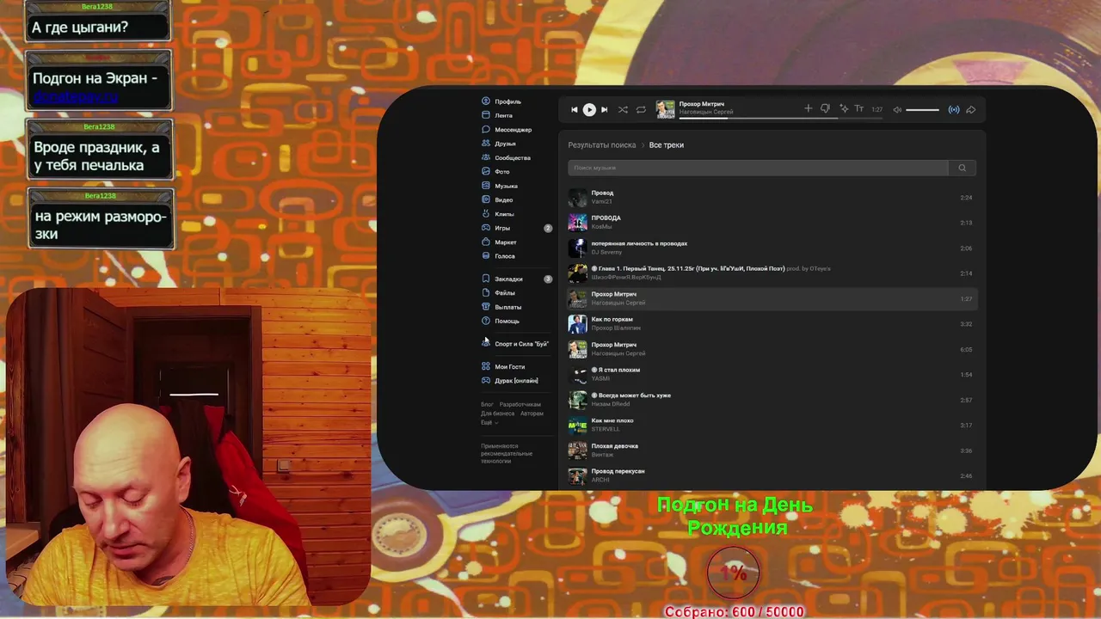The height and width of the screenshot is (619, 1101).
Task: Open the Блог footer link
Action: [487, 404]
